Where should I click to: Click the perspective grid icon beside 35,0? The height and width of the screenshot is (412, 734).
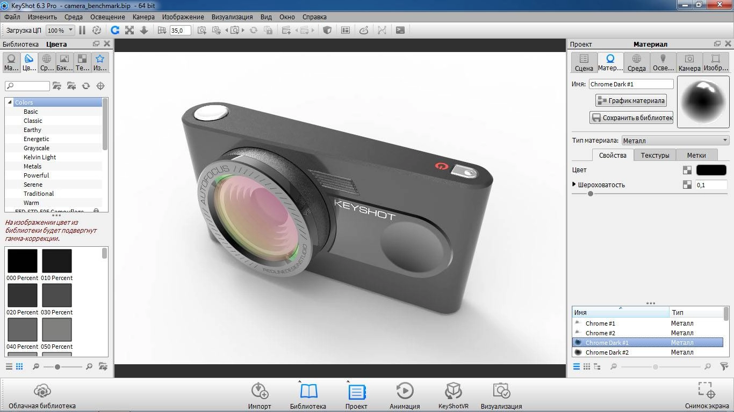tap(162, 31)
